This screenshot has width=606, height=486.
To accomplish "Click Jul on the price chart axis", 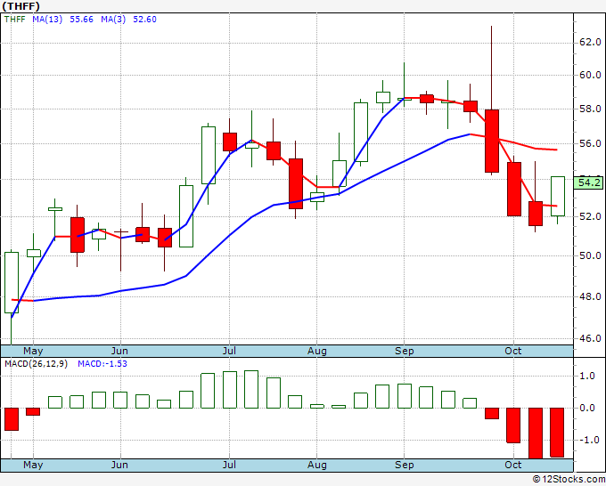I will 229,351.
